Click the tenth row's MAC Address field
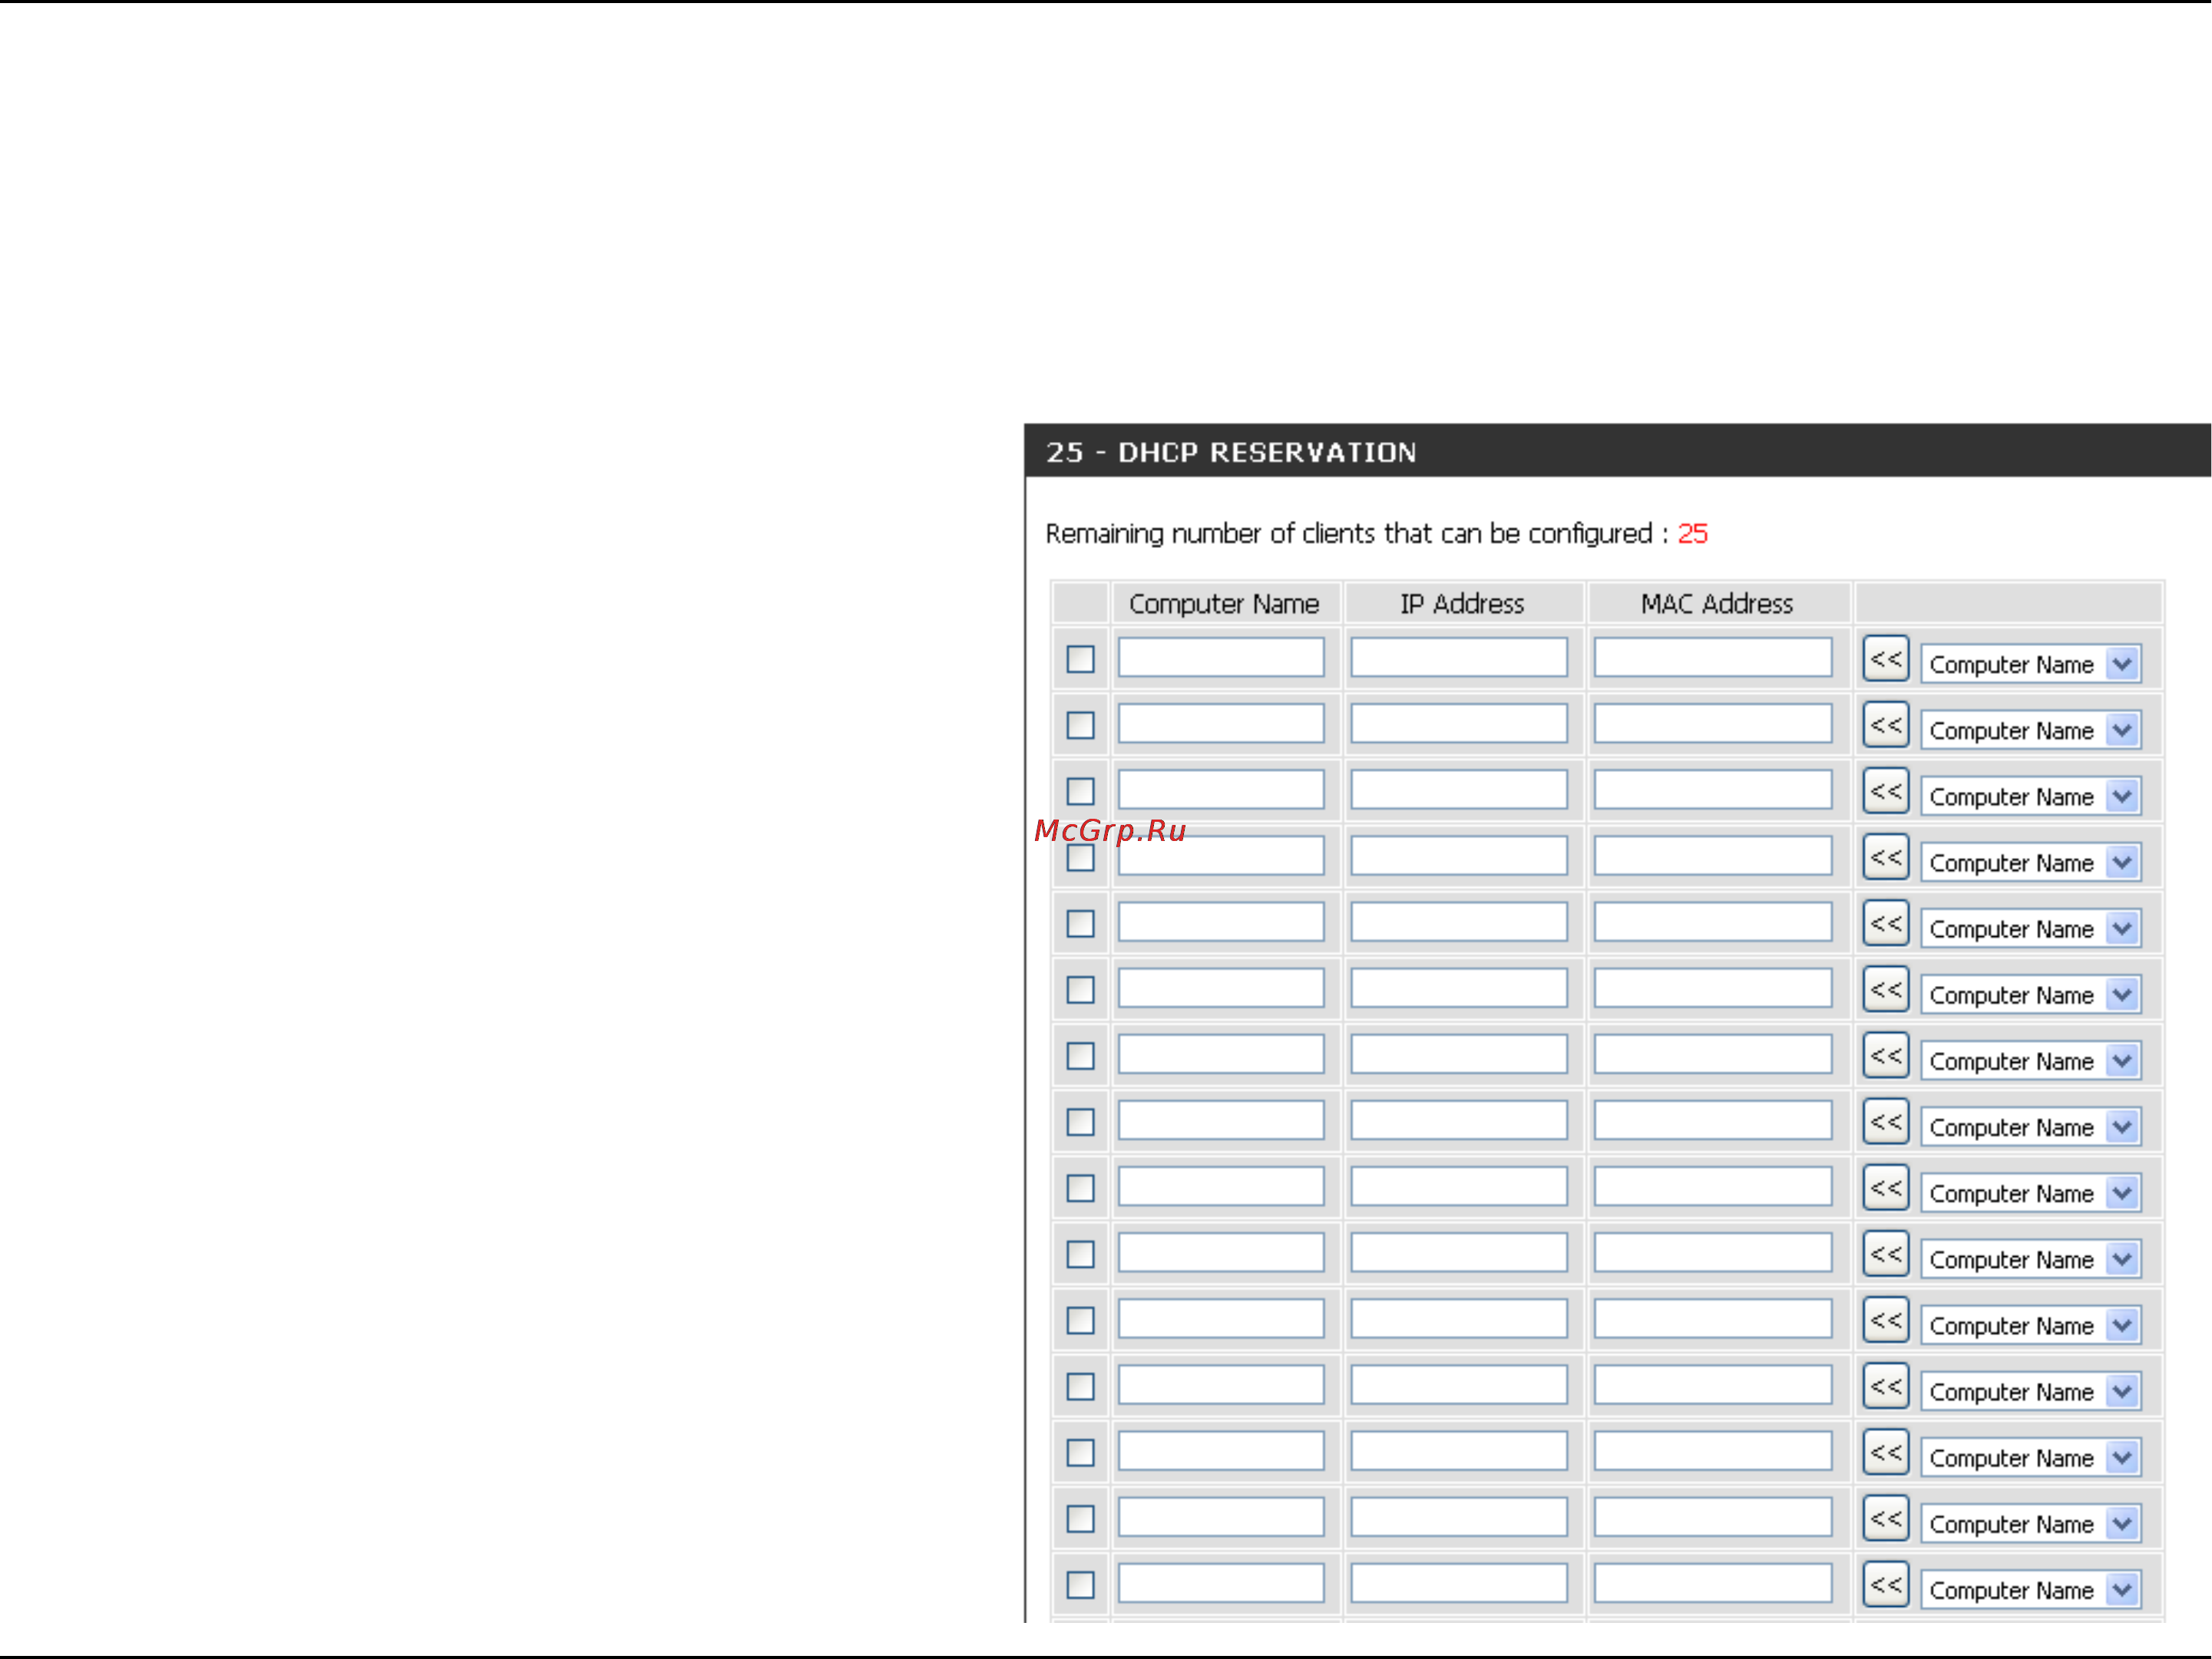 pos(1713,1252)
